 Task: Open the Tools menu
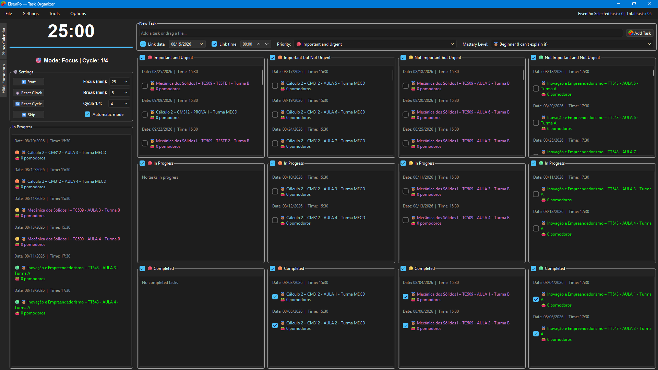tap(54, 14)
